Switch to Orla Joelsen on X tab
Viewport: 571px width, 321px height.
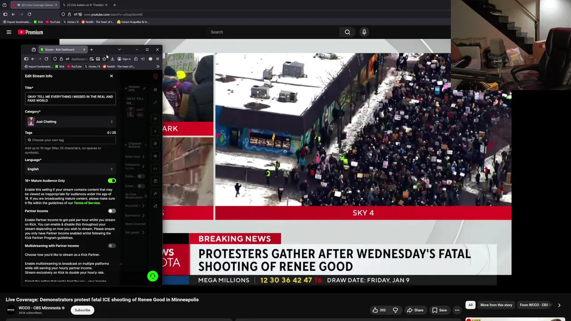(84, 5)
